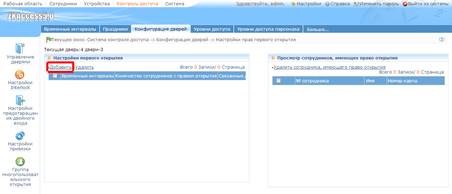
Task: Click the help question mark icon
Action: click(x=441, y=40)
